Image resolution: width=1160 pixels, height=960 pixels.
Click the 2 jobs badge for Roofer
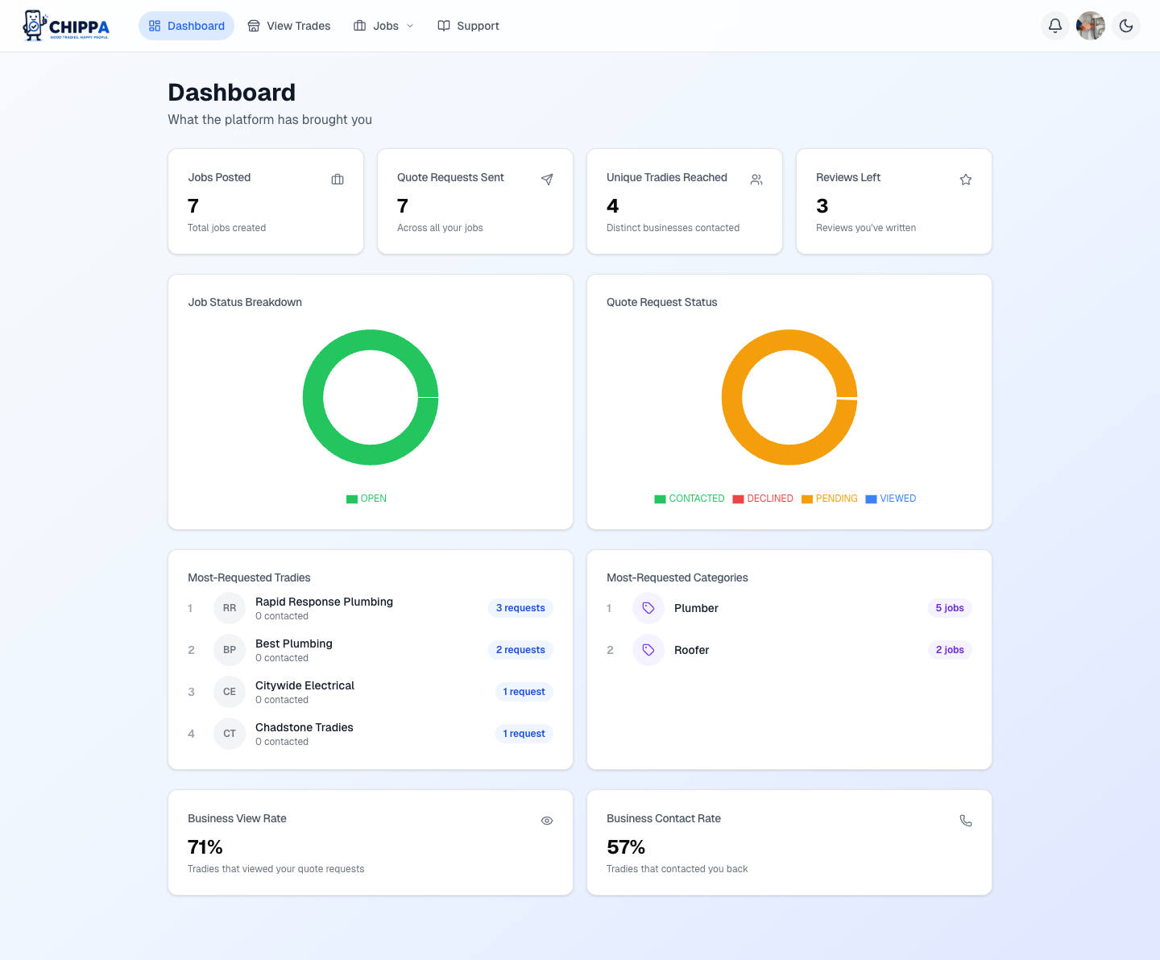tap(950, 650)
